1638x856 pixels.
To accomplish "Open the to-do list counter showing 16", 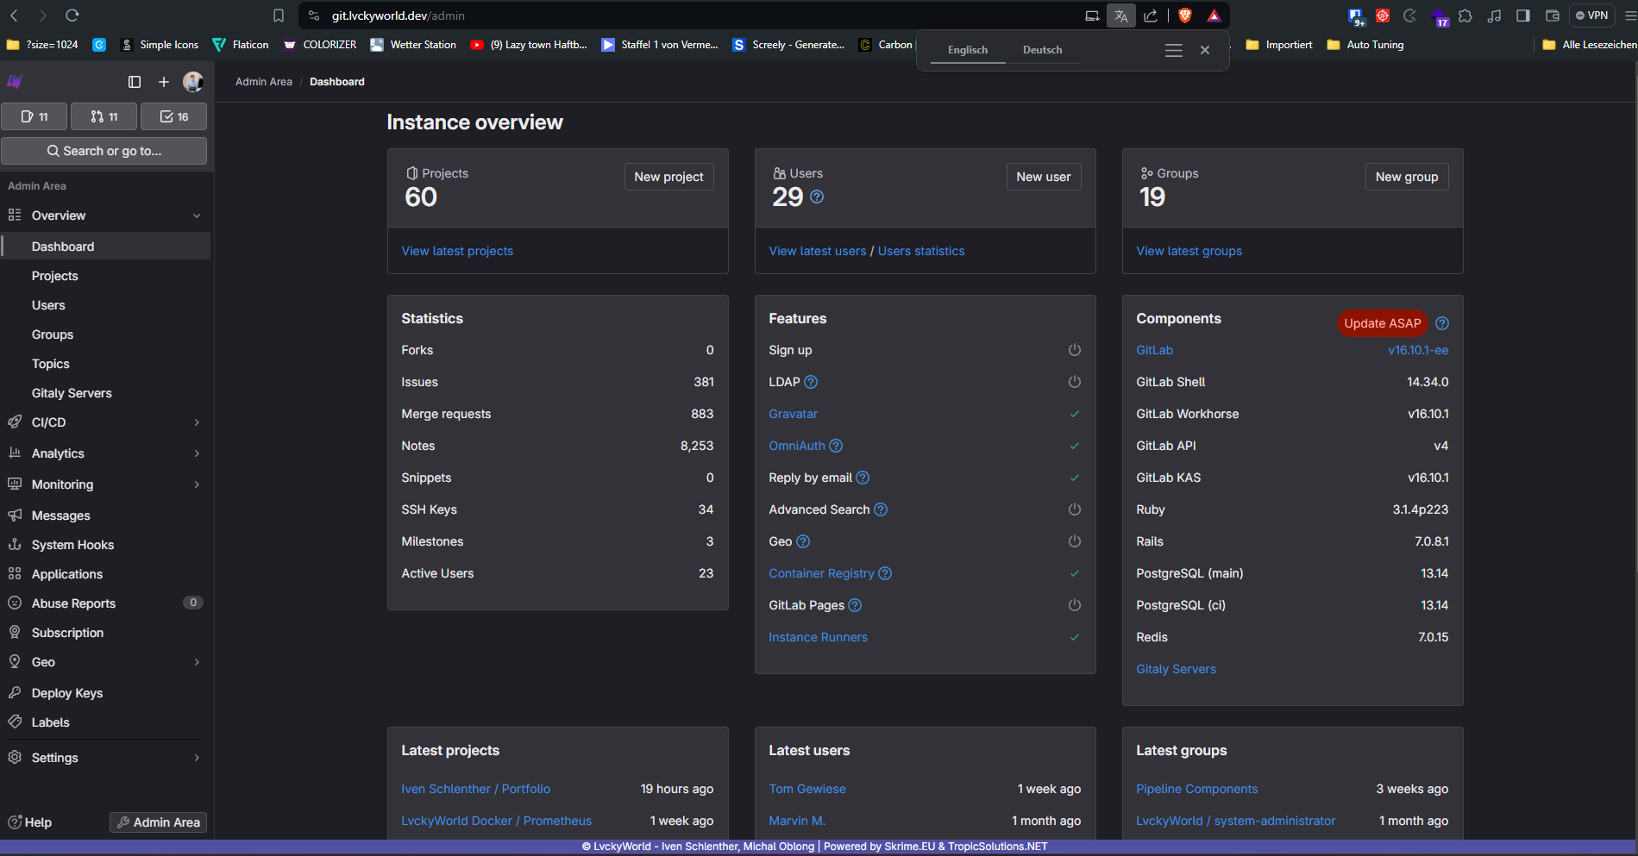I will click(x=174, y=116).
